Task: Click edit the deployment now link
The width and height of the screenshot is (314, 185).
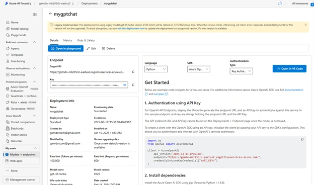Action: [131, 29]
